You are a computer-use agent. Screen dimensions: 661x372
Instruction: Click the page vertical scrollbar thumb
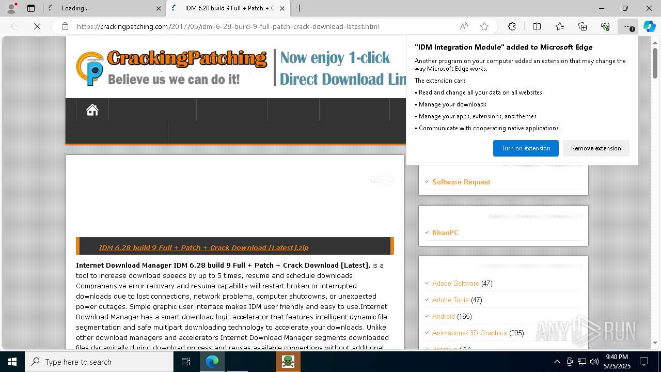pyautogui.click(x=655, y=63)
